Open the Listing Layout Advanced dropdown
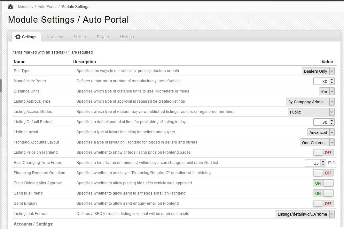344x229 pixels. (321, 132)
